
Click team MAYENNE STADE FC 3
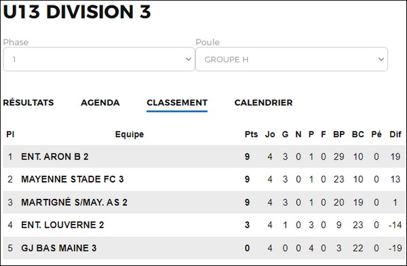click(x=73, y=179)
